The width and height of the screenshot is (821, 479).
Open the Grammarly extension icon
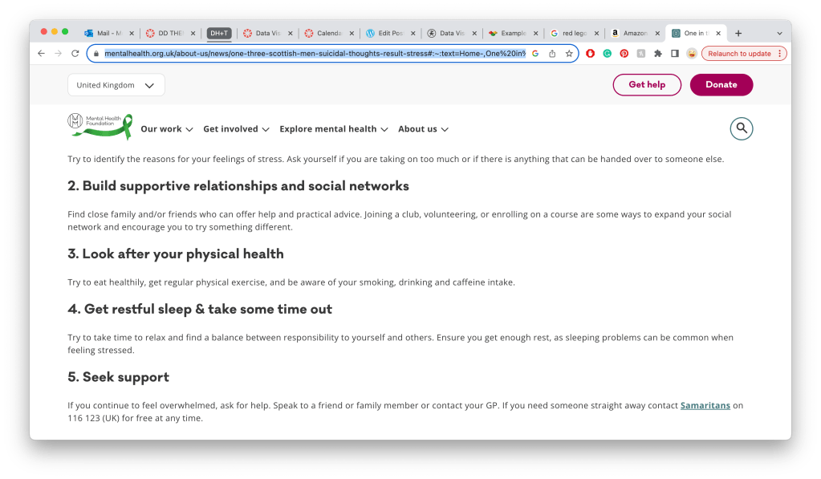(607, 54)
